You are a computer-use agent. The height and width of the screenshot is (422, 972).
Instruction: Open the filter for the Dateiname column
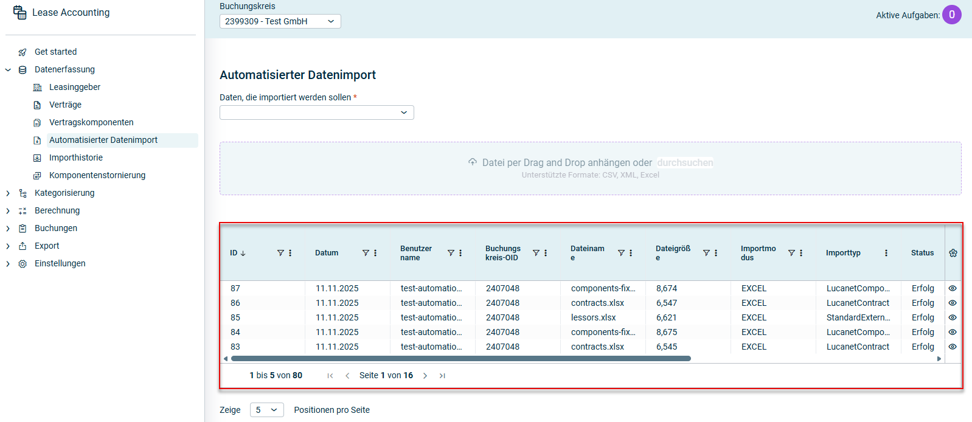pyautogui.click(x=621, y=253)
